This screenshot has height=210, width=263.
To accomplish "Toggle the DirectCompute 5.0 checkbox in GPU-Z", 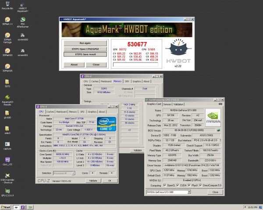I will [x=200, y=185].
